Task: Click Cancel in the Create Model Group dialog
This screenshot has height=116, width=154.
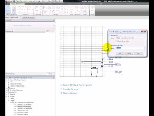Action: pos(129,53)
